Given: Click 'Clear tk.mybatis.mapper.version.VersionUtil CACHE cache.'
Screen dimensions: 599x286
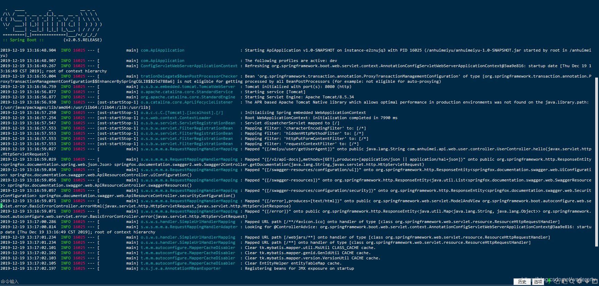Looking at the screenshot, I should tap(313, 258).
